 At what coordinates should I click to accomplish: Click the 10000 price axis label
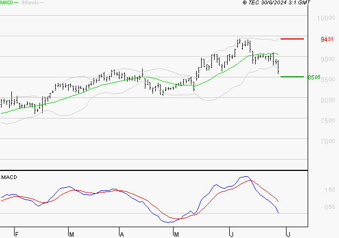coord(326,18)
